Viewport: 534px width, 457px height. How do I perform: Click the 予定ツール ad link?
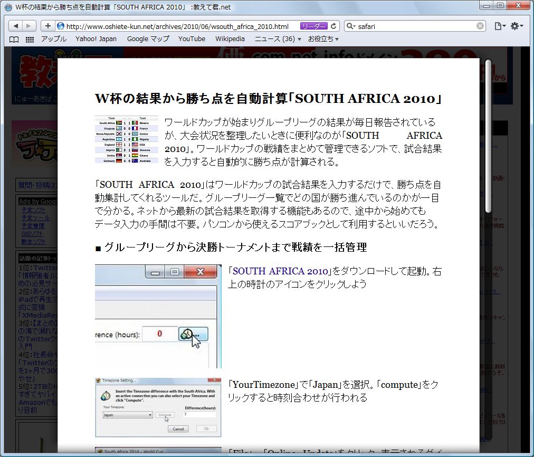[x=35, y=218]
